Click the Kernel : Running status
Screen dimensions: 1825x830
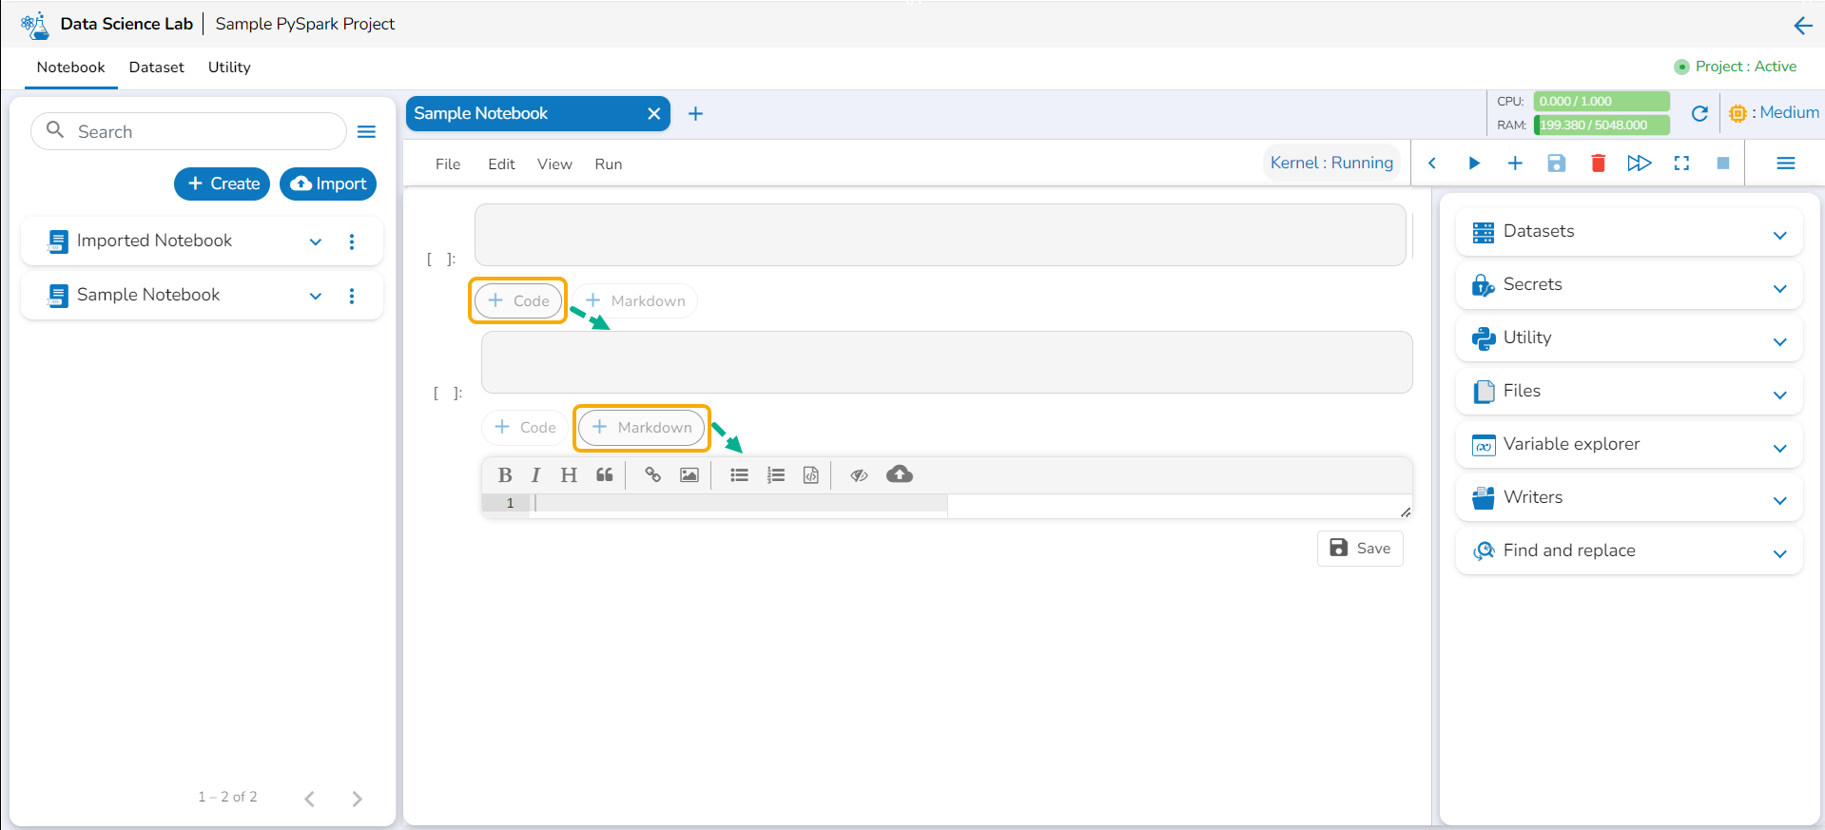[x=1331, y=163]
